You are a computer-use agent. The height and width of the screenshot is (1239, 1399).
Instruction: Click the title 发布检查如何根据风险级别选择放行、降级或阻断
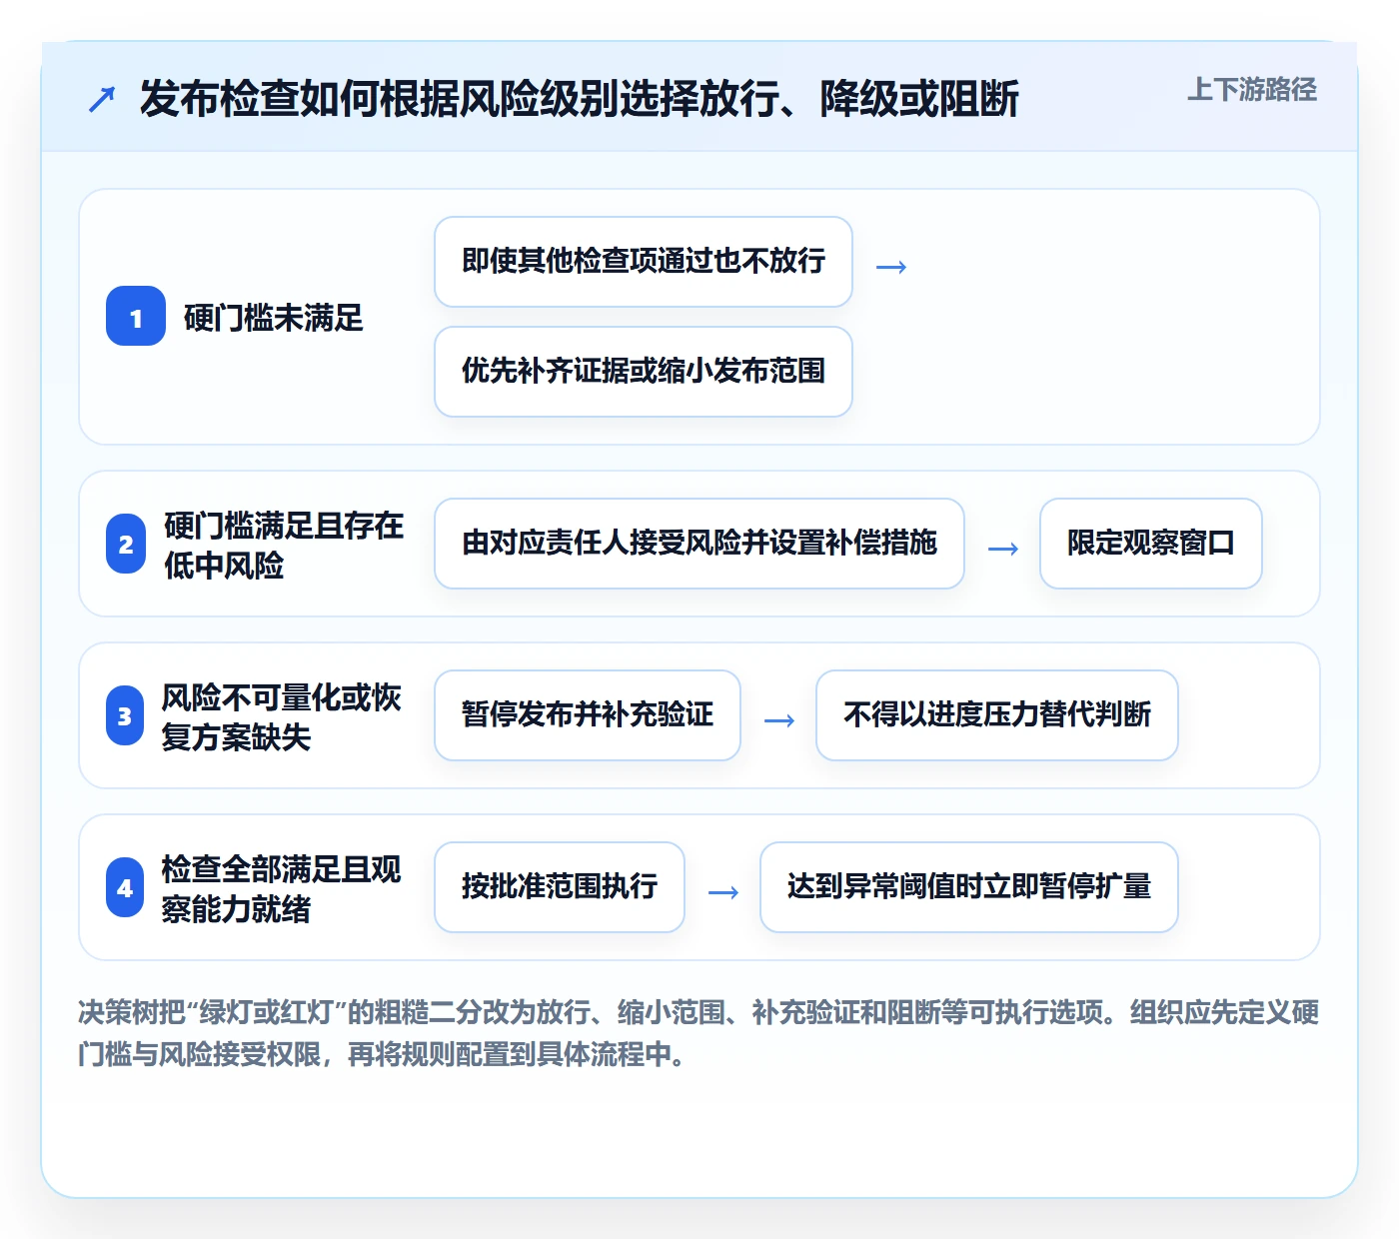(579, 99)
